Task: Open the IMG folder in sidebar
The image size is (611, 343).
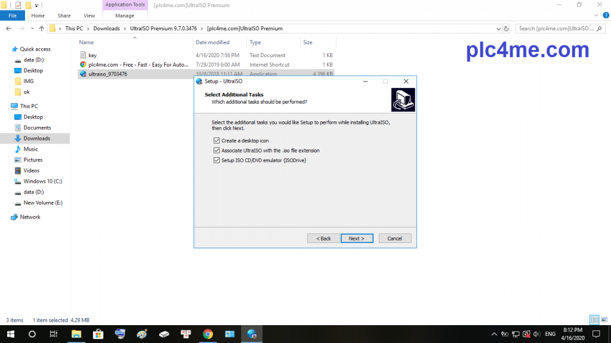Action: [29, 81]
